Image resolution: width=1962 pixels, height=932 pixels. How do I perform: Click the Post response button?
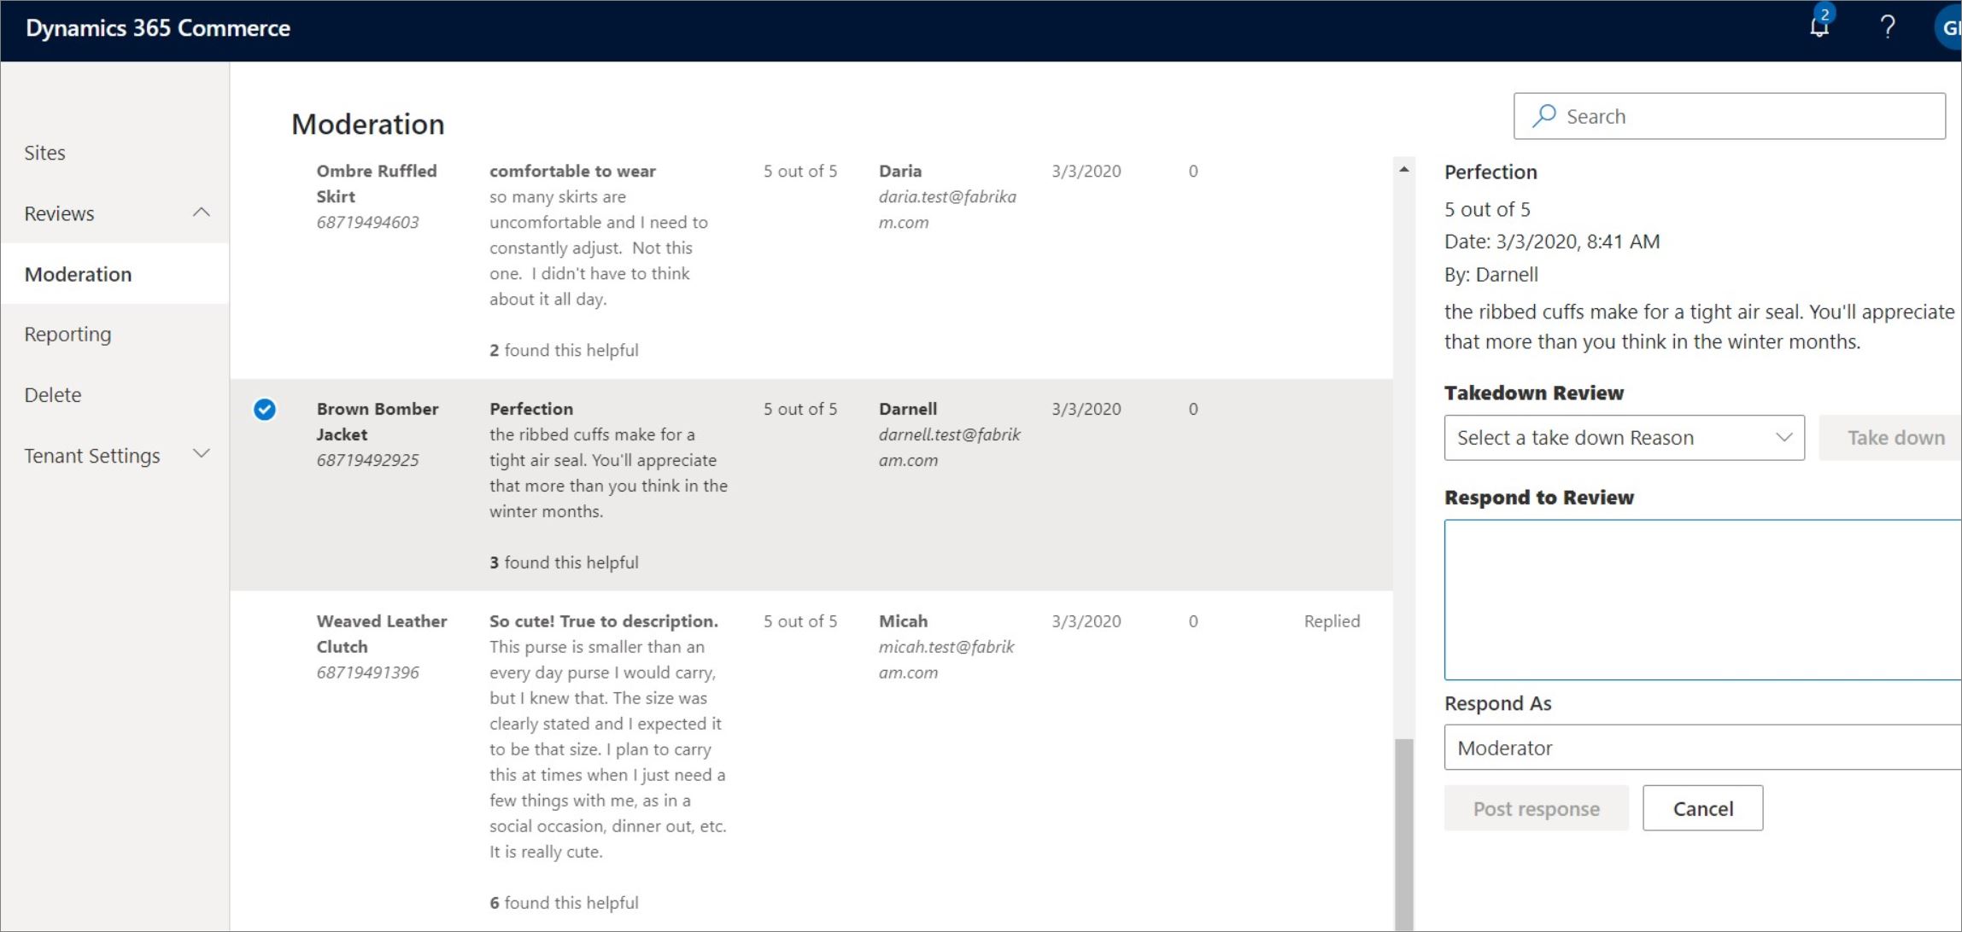click(x=1536, y=808)
